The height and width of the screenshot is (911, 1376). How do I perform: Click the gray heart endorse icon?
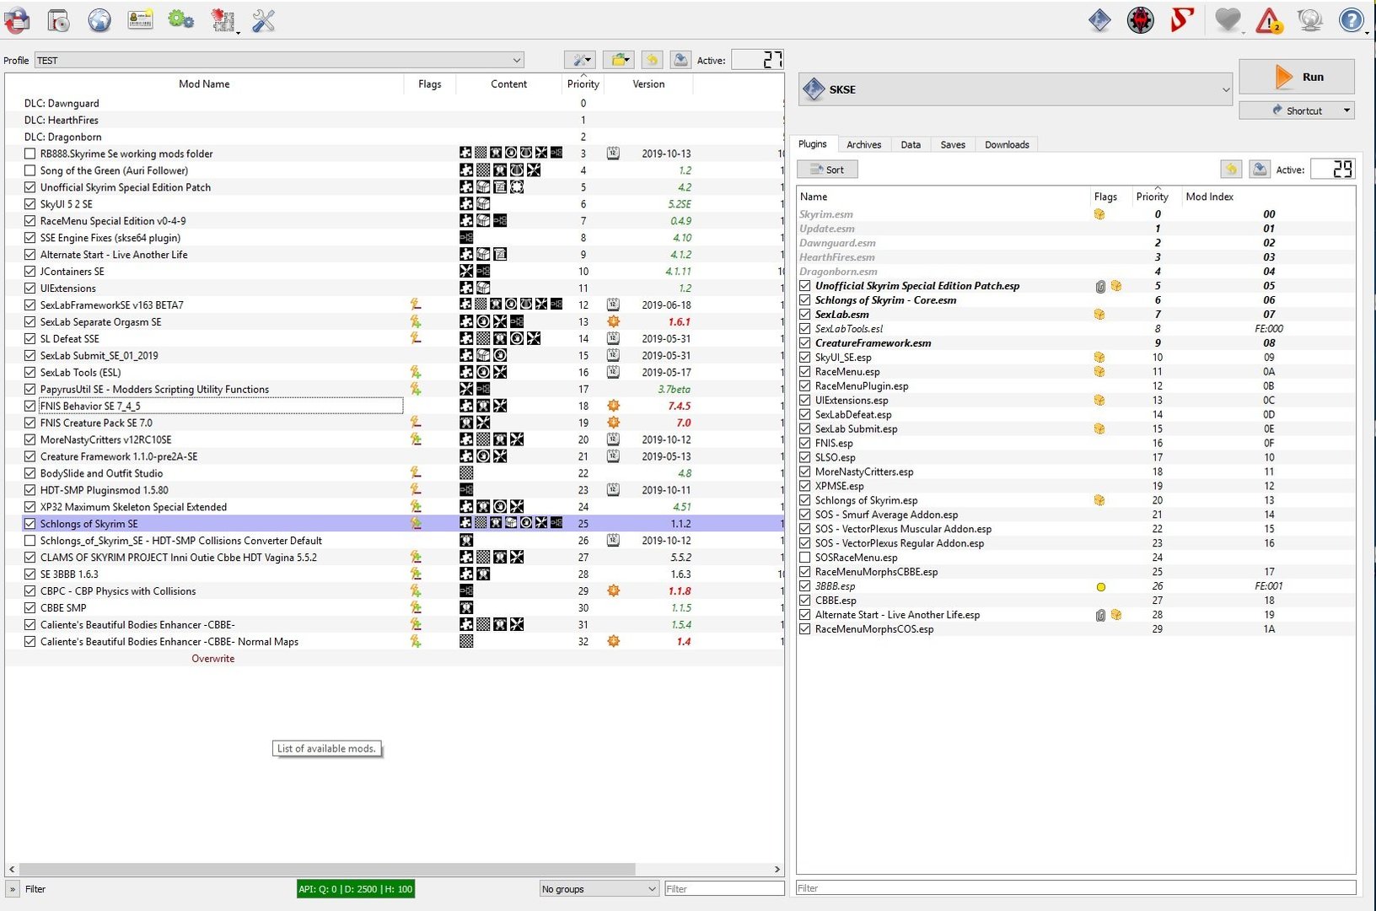pyautogui.click(x=1228, y=20)
